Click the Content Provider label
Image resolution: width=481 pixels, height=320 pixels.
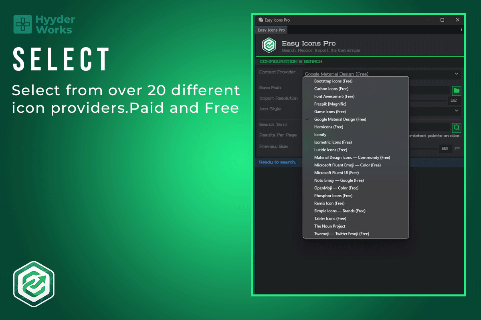277,72
